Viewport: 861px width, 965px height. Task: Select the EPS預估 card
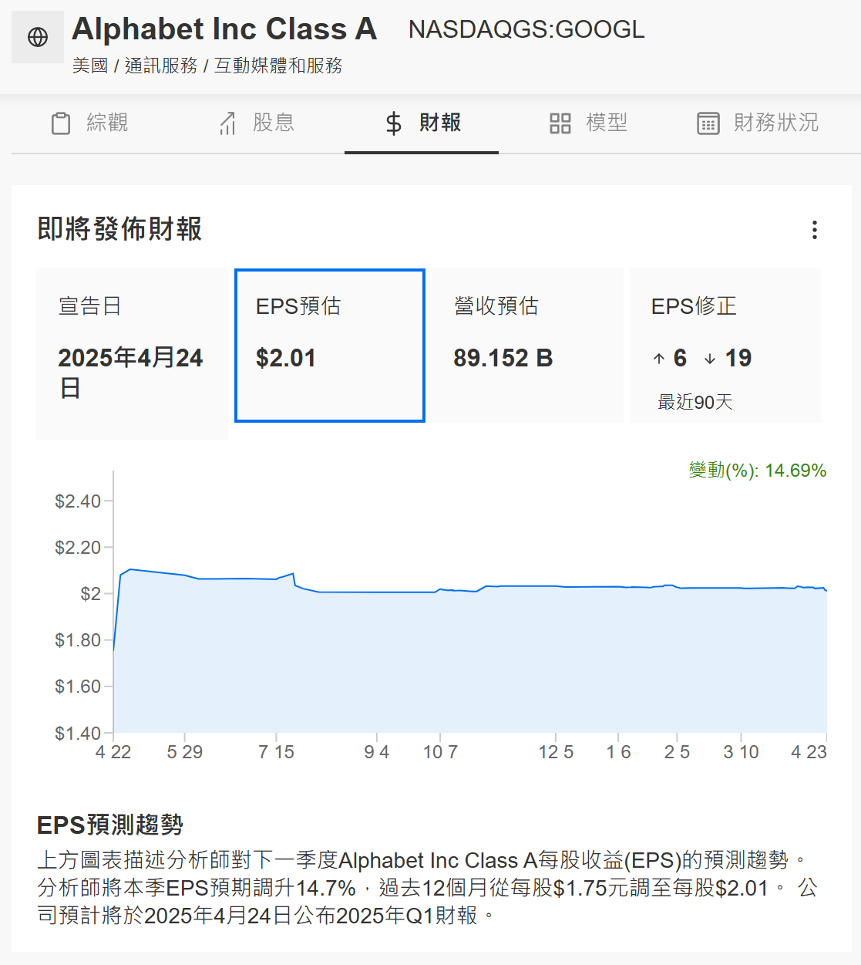click(x=330, y=346)
